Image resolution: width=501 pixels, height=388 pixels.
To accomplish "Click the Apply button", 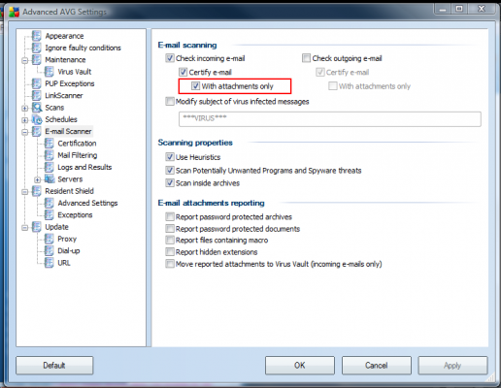I will coord(452,366).
